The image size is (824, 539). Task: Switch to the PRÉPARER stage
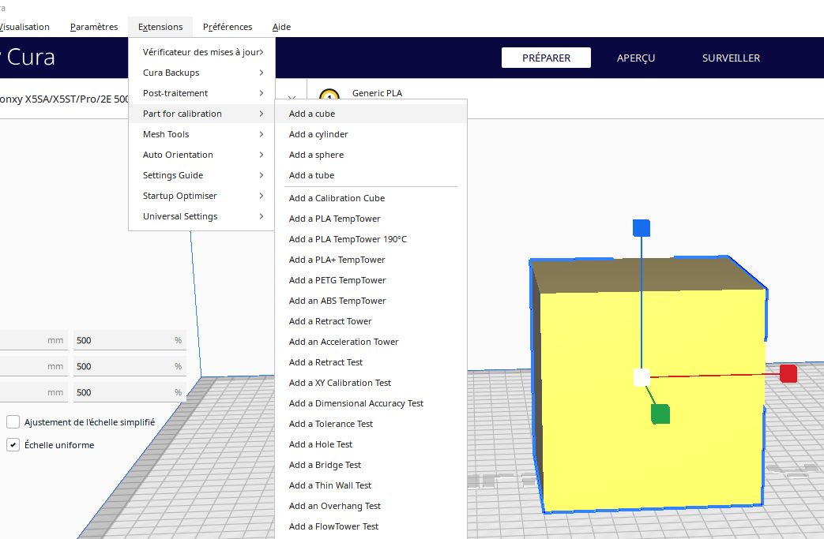tap(546, 58)
